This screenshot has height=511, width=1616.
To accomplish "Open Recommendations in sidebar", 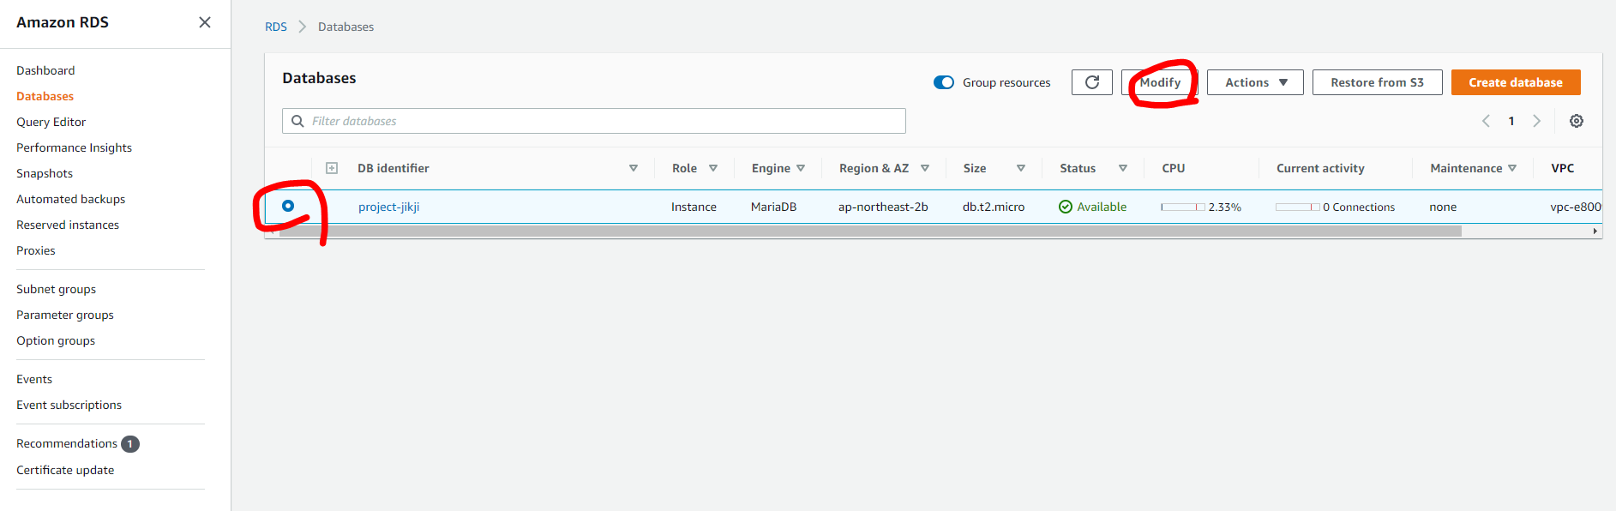I will click(67, 443).
